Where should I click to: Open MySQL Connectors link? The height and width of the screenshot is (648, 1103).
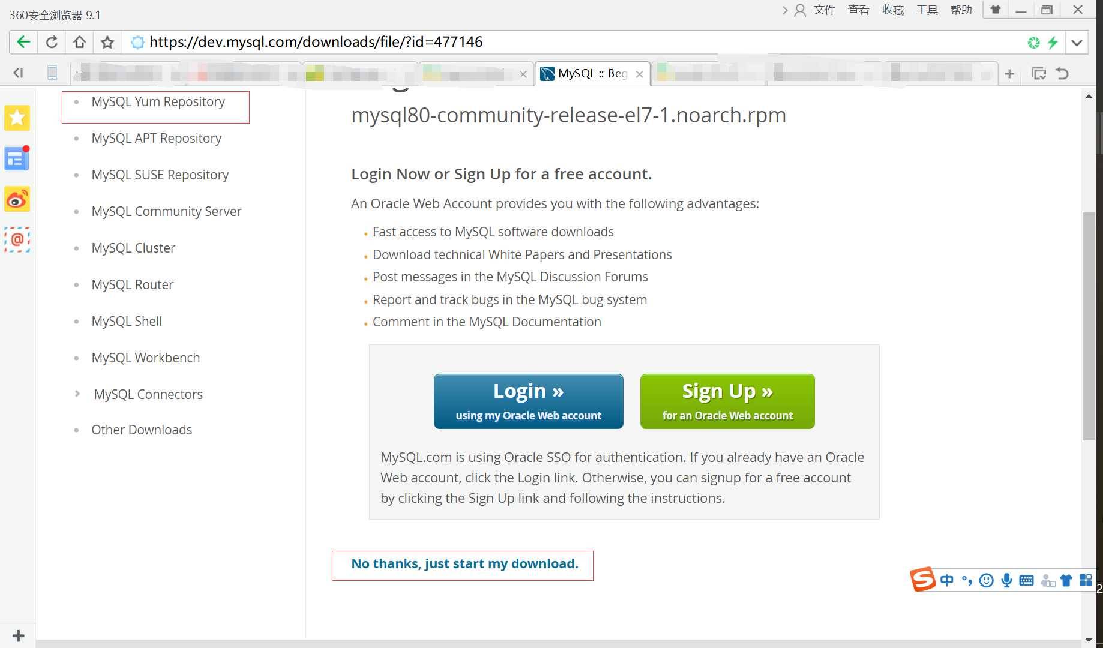tap(148, 395)
